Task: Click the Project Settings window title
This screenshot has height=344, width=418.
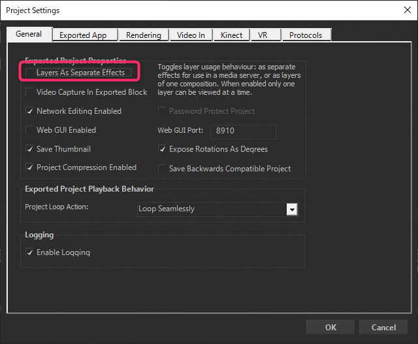Action: point(33,10)
